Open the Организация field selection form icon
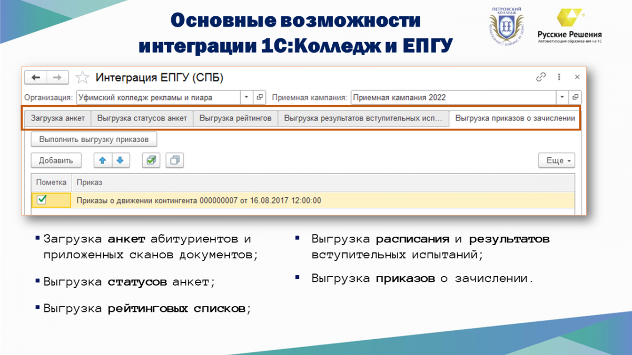This screenshot has height=355, width=632. tap(260, 97)
